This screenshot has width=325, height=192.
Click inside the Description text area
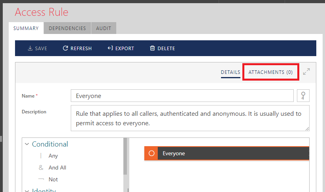click(x=190, y=118)
